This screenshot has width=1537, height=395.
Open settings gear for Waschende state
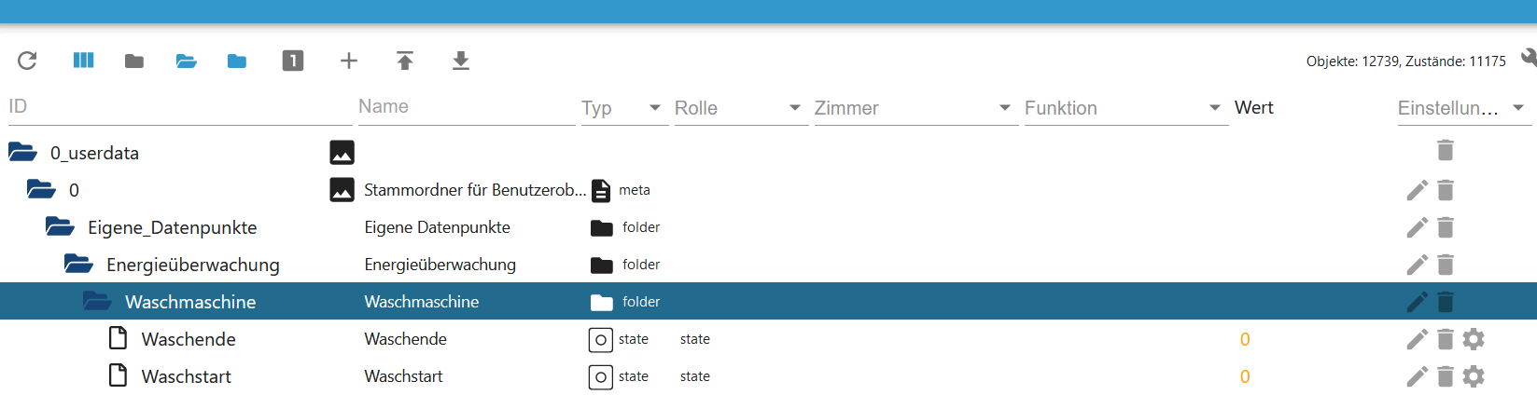coord(1474,339)
